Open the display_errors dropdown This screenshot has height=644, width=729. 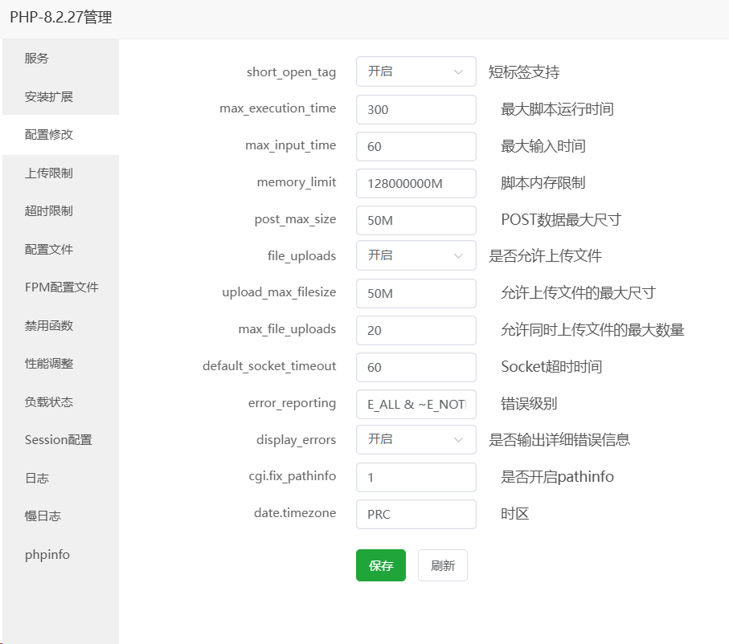coord(416,439)
